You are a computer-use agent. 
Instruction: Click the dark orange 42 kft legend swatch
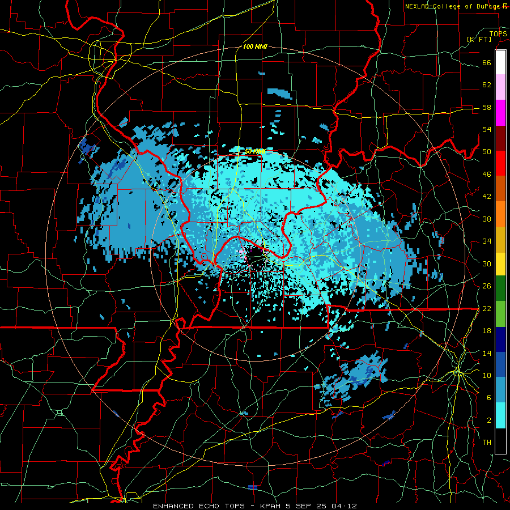pos(500,188)
